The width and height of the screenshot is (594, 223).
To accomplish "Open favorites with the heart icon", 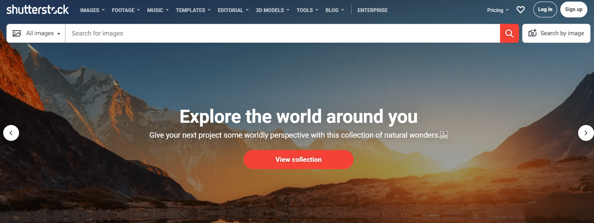I will coord(520,10).
